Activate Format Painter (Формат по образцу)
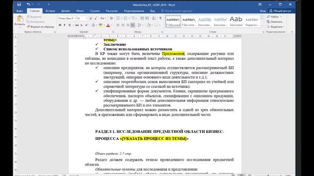Image resolution: width=314 pixels, height=176 pixels. (40, 27)
